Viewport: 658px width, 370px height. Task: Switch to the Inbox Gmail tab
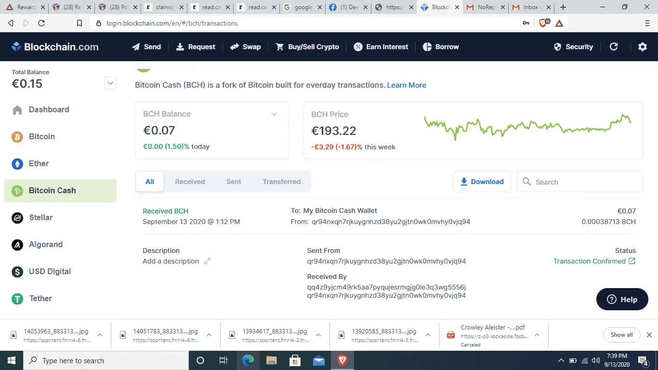530,7
